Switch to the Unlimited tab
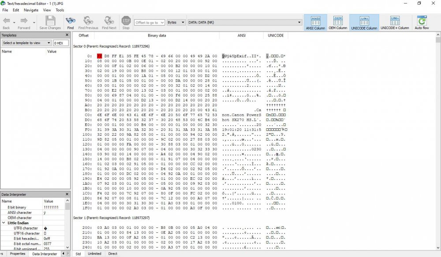Screen dimensions: 441x257 94,253
